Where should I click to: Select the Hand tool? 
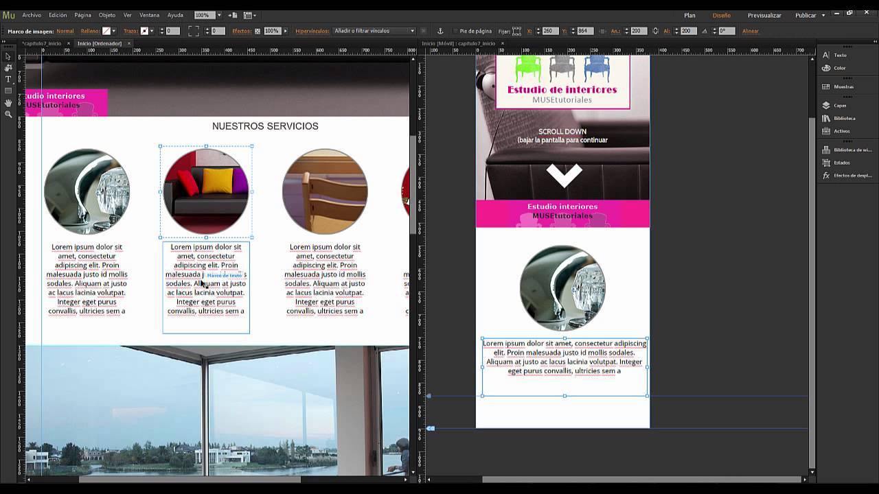8,103
